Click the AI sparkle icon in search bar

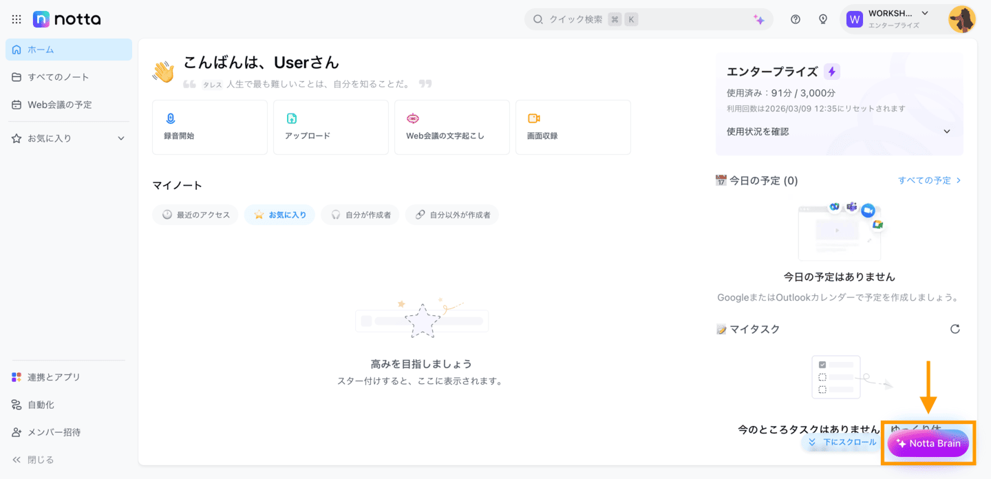click(x=759, y=19)
